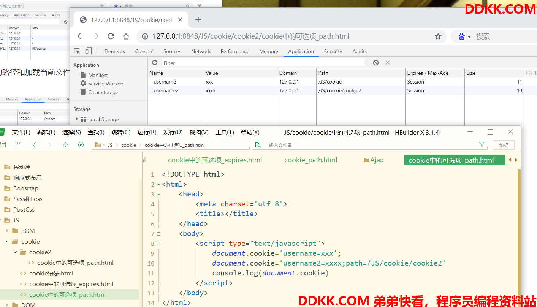
Task: Switch to cookie_path.html editor tab
Action: coord(311,160)
